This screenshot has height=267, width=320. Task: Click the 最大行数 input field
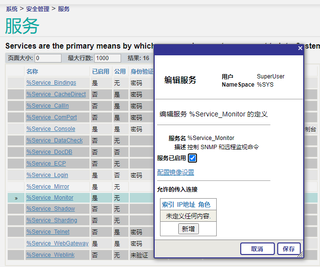[108, 58]
